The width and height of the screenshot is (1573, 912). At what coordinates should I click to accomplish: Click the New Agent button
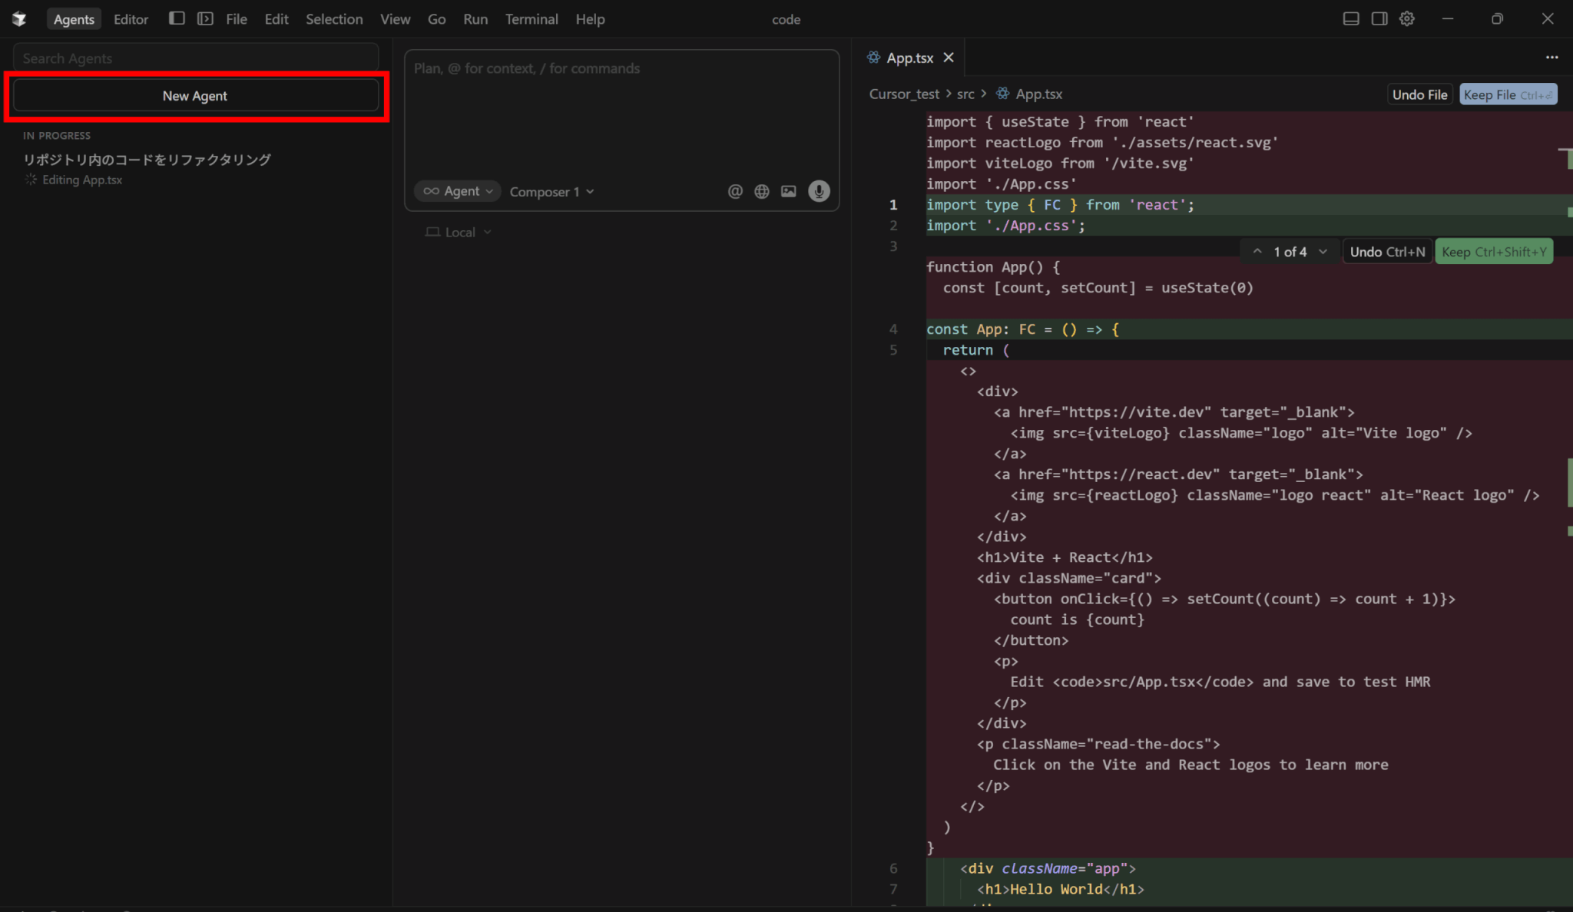point(195,96)
